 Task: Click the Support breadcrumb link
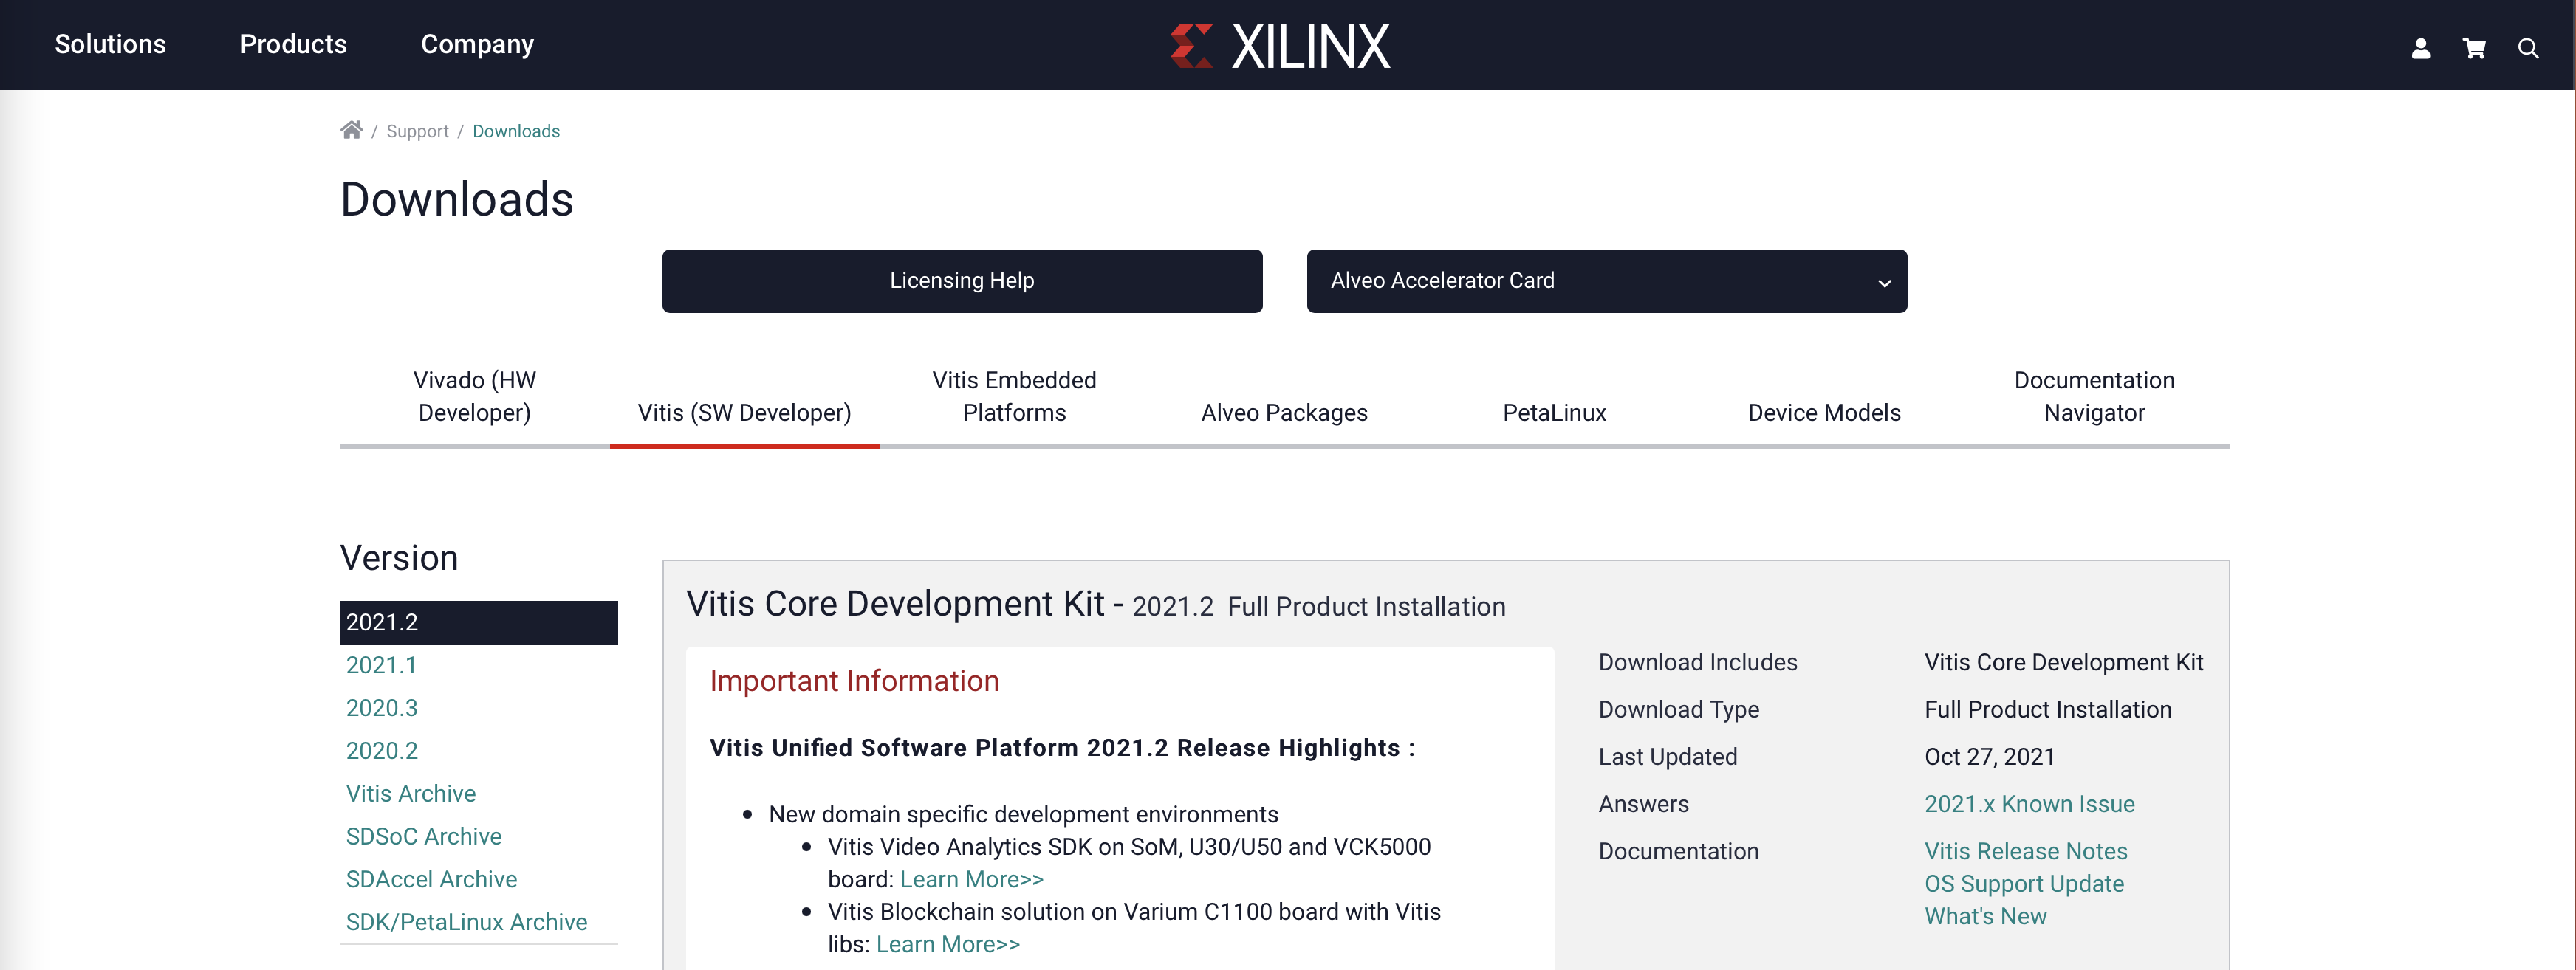[x=417, y=131]
